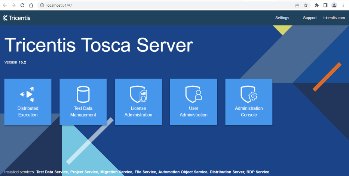Open the browser three-dot menu
The height and width of the screenshot is (176, 349).
(343, 5)
